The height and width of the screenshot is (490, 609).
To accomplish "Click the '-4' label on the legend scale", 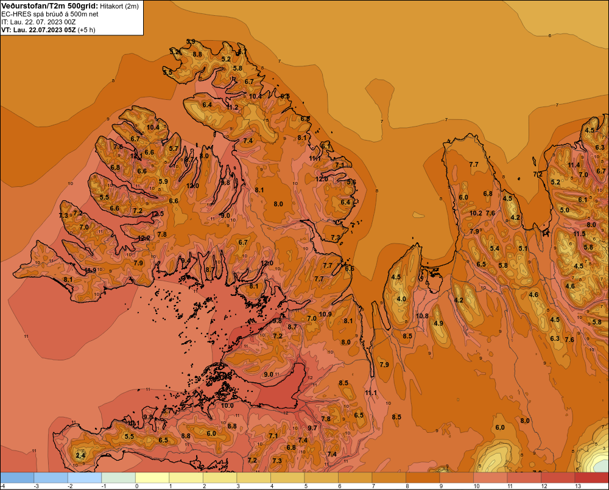I will [x=2, y=486].
